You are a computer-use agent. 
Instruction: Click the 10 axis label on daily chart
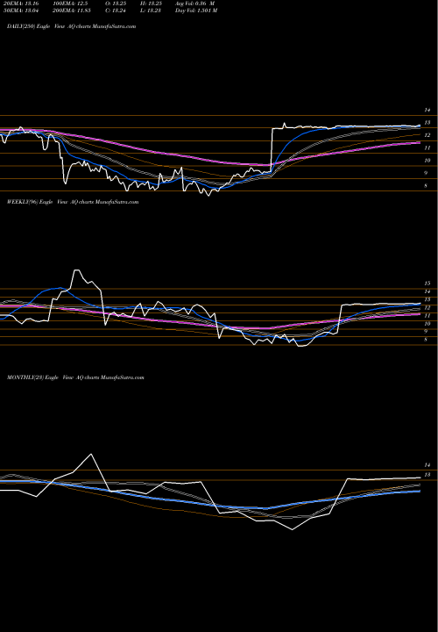click(427, 161)
